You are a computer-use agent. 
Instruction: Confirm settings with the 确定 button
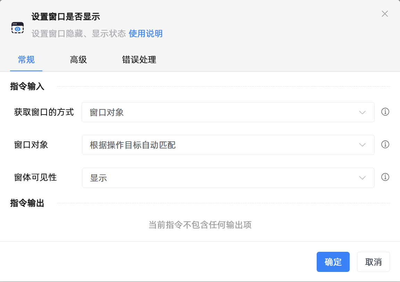333,262
